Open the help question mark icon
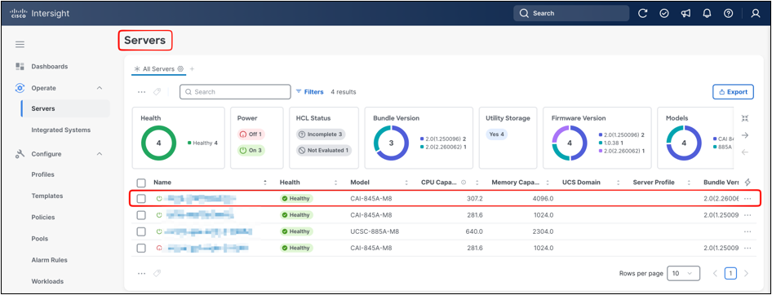This screenshot has height=295, width=772. pyautogui.click(x=729, y=14)
